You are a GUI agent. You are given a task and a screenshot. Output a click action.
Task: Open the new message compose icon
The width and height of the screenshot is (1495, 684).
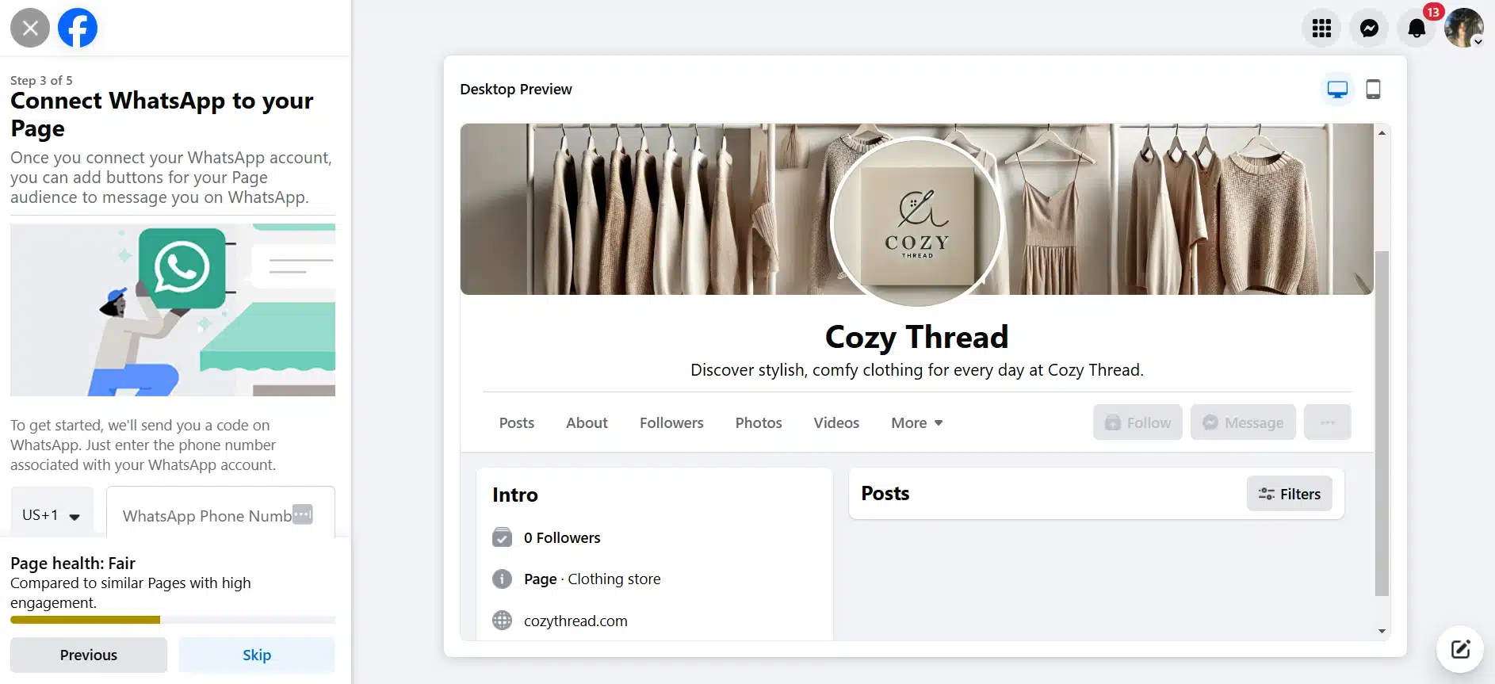(x=1460, y=649)
